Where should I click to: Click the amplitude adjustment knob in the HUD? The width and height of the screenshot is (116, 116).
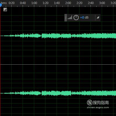(76, 17)
